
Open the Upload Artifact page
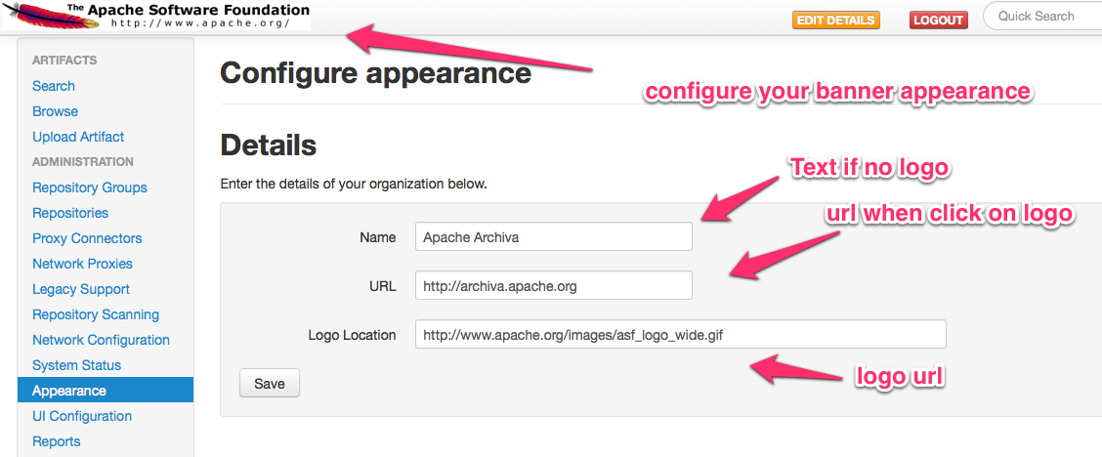tap(78, 137)
